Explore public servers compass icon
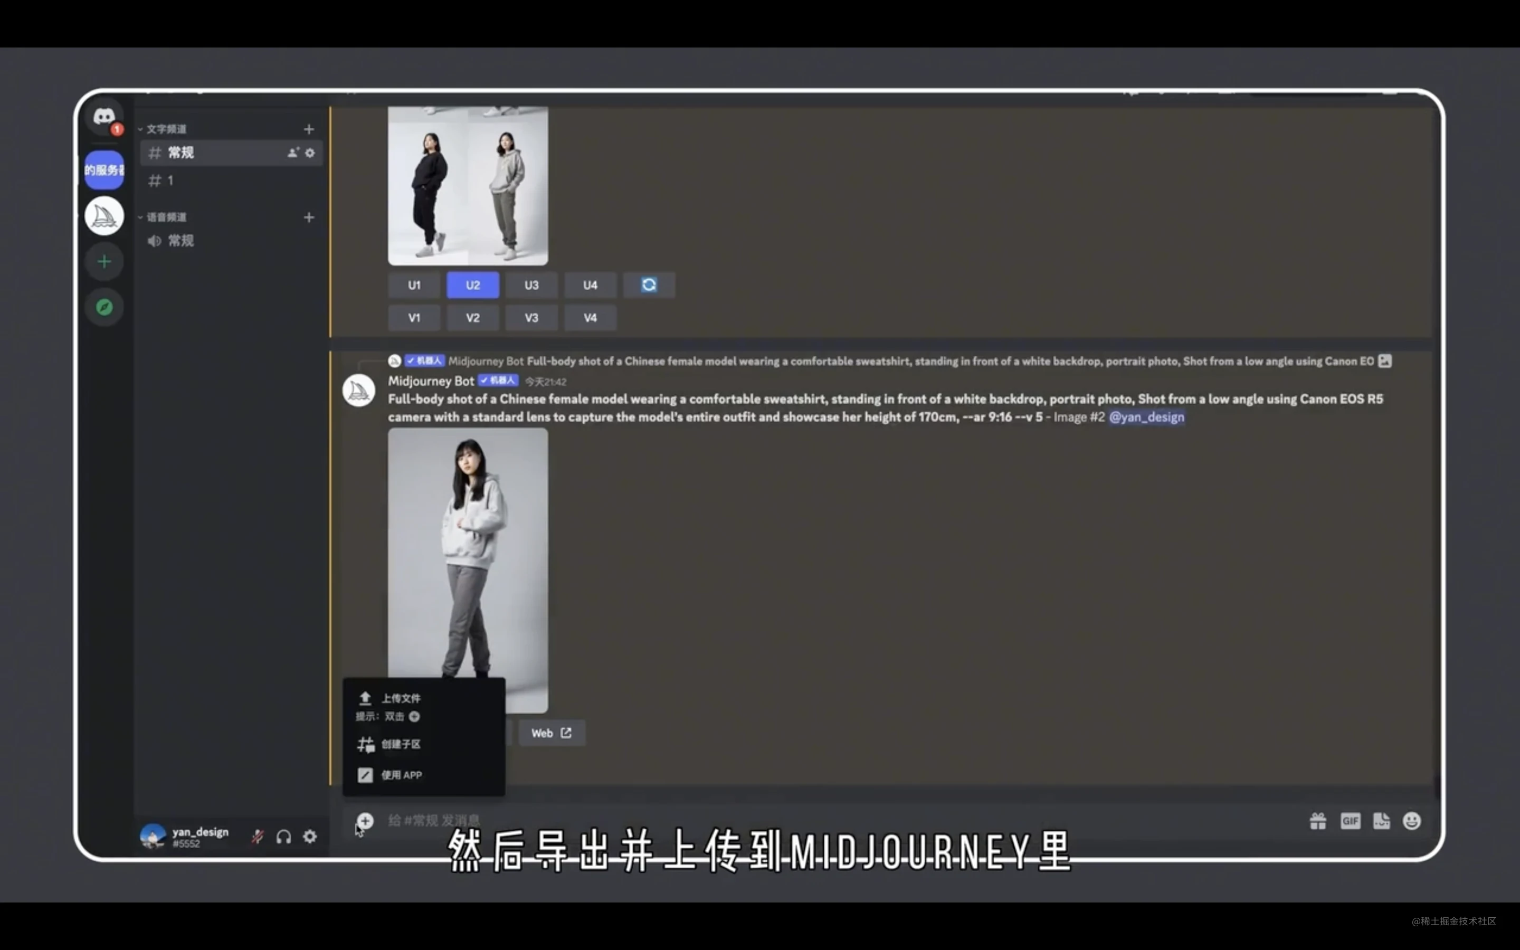The height and width of the screenshot is (950, 1520). pos(104,307)
